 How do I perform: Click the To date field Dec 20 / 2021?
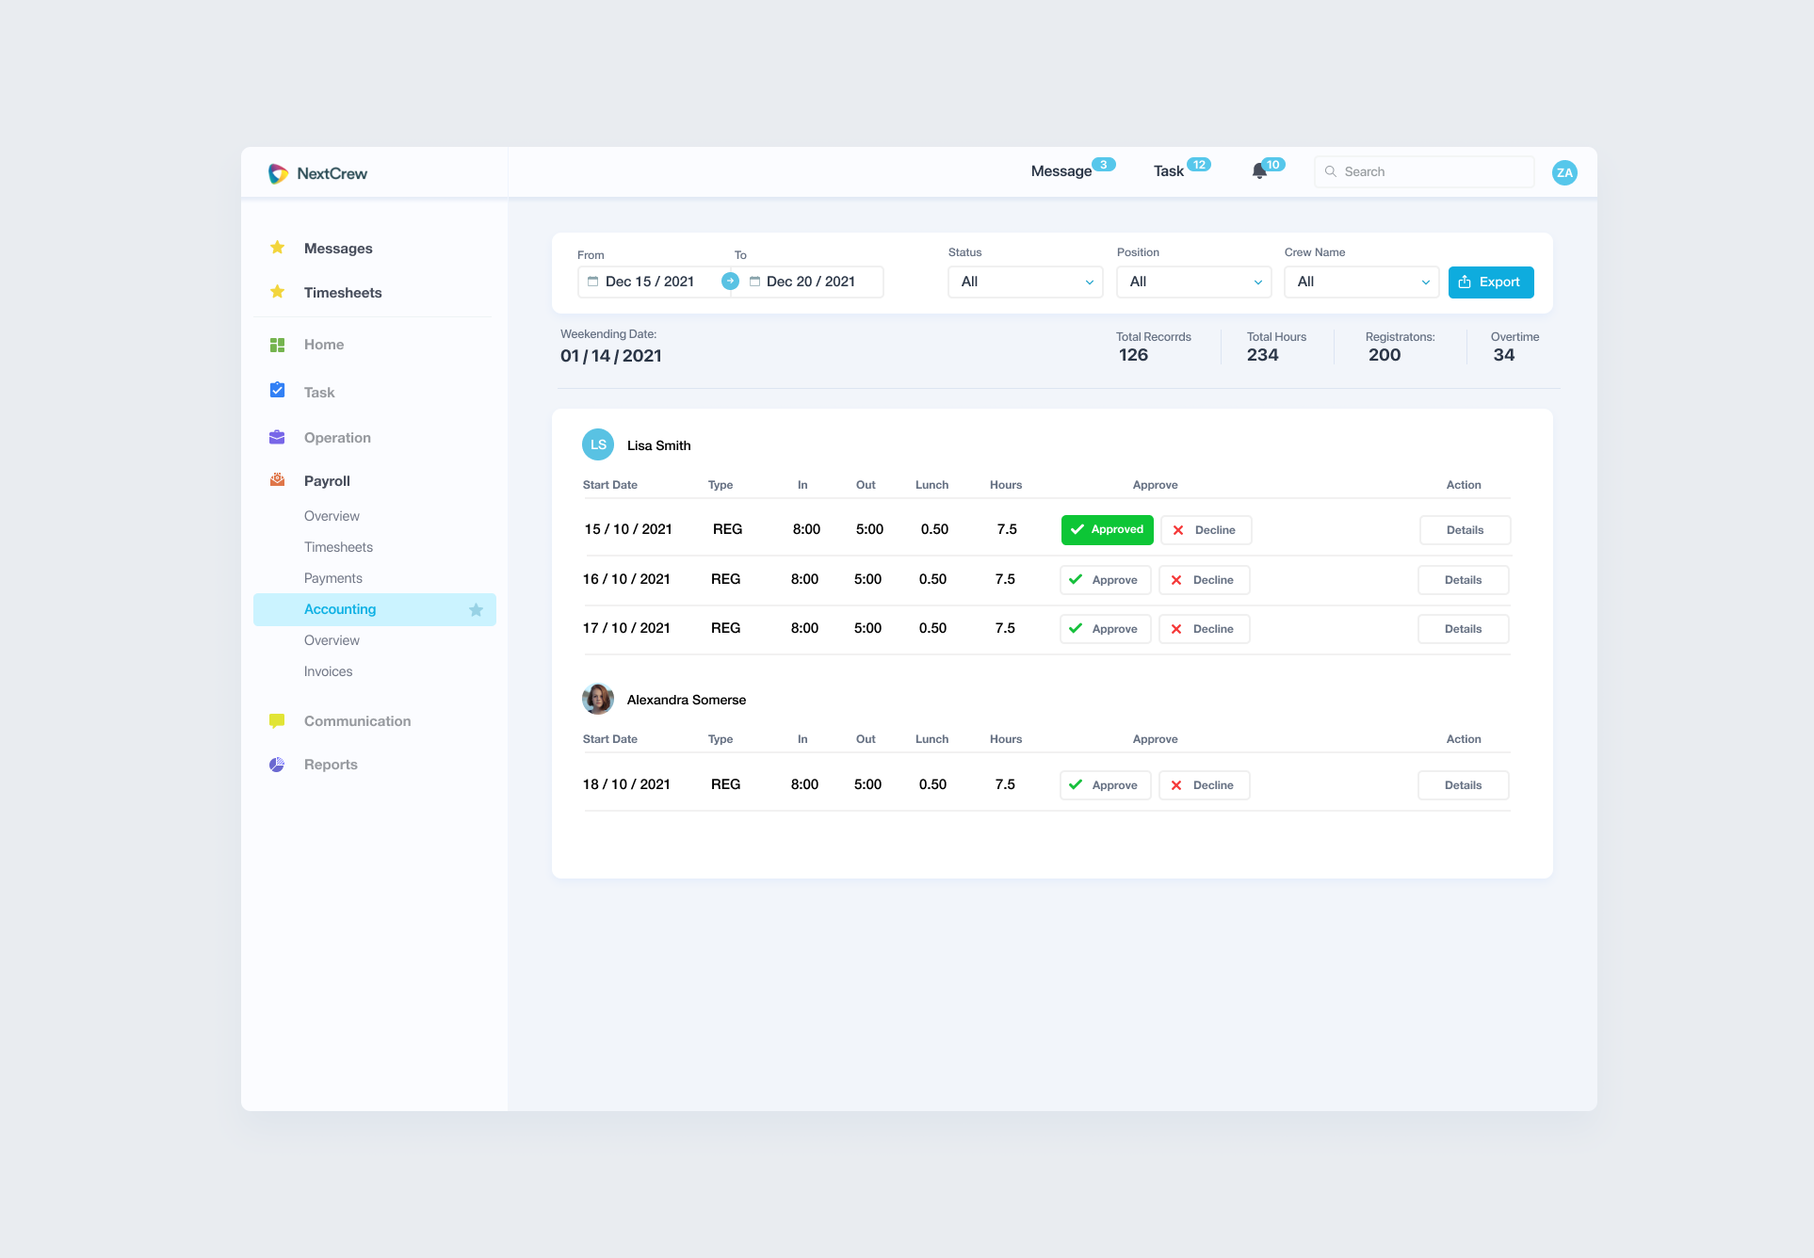(x=811, y=282)
